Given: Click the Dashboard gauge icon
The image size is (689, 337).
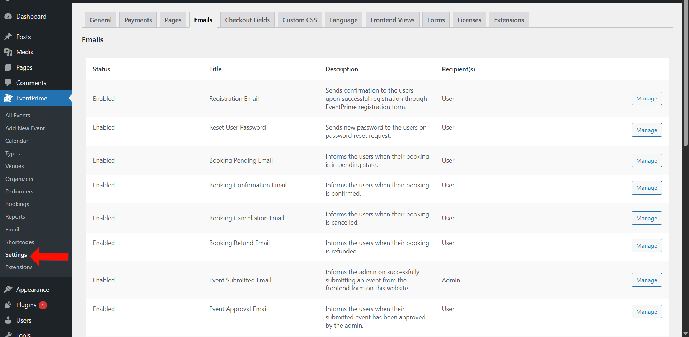Looking at the screenshot, I should point(8,17).
